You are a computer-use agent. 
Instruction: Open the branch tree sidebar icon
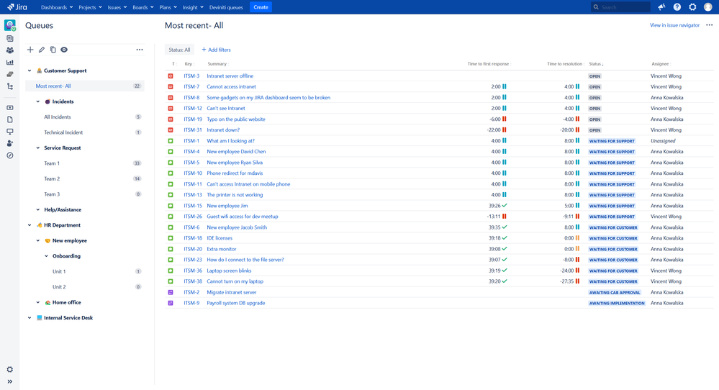click(9, 86)
